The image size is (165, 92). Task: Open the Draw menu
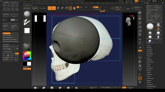tap(43, 3)
